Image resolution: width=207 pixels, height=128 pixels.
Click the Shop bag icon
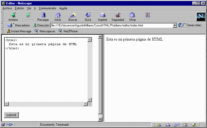tap(132, 15)
